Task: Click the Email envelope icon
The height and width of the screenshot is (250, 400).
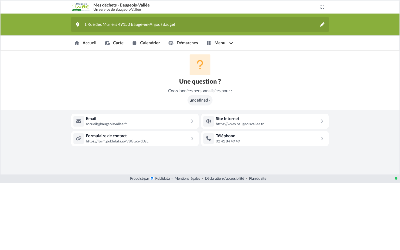Action: pos(79,121)
